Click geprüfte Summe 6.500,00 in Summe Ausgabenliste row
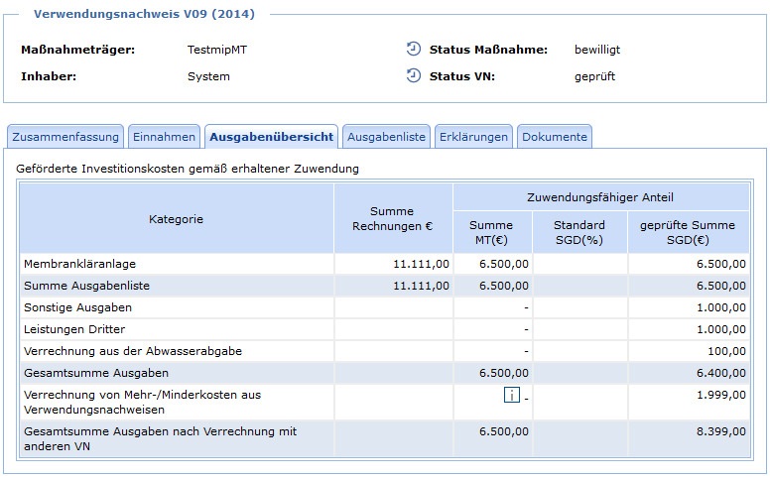770x478 pixels. pyautogui.click(x=721, y=286)
